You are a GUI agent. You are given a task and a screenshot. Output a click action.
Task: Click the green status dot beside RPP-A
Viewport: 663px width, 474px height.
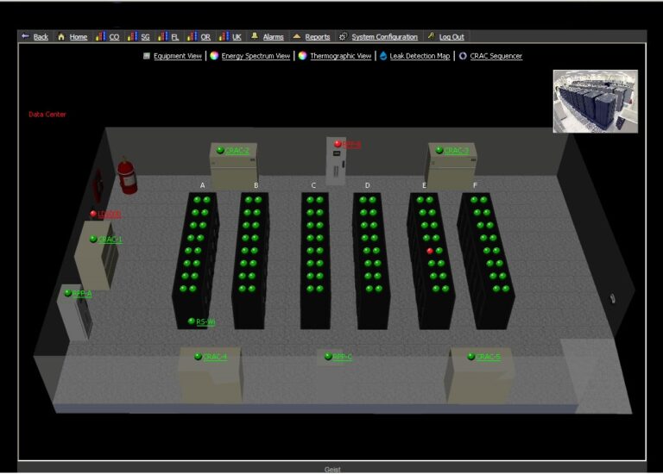point(67,293)
